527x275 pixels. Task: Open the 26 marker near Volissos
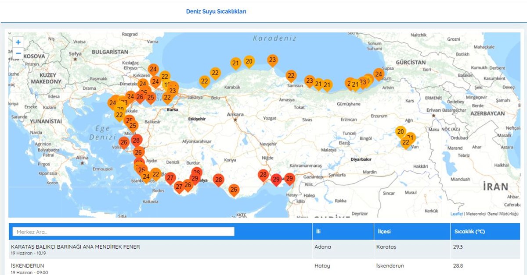[x=124, y=142]
